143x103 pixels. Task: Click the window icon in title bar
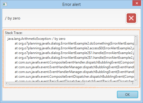[5, 4]
